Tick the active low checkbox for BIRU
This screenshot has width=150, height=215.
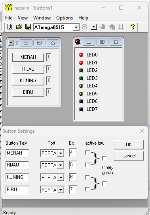tap(87, 189)
